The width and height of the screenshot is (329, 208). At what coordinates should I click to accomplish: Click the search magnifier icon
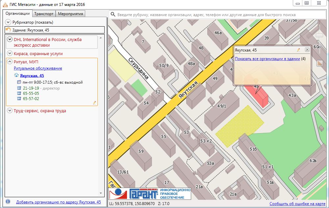[113, 14]
